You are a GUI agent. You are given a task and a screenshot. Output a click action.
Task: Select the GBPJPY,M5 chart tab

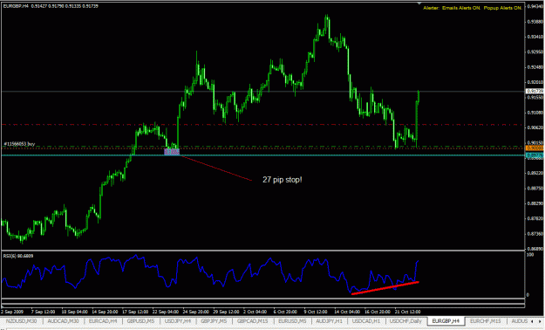coord(214,321)
